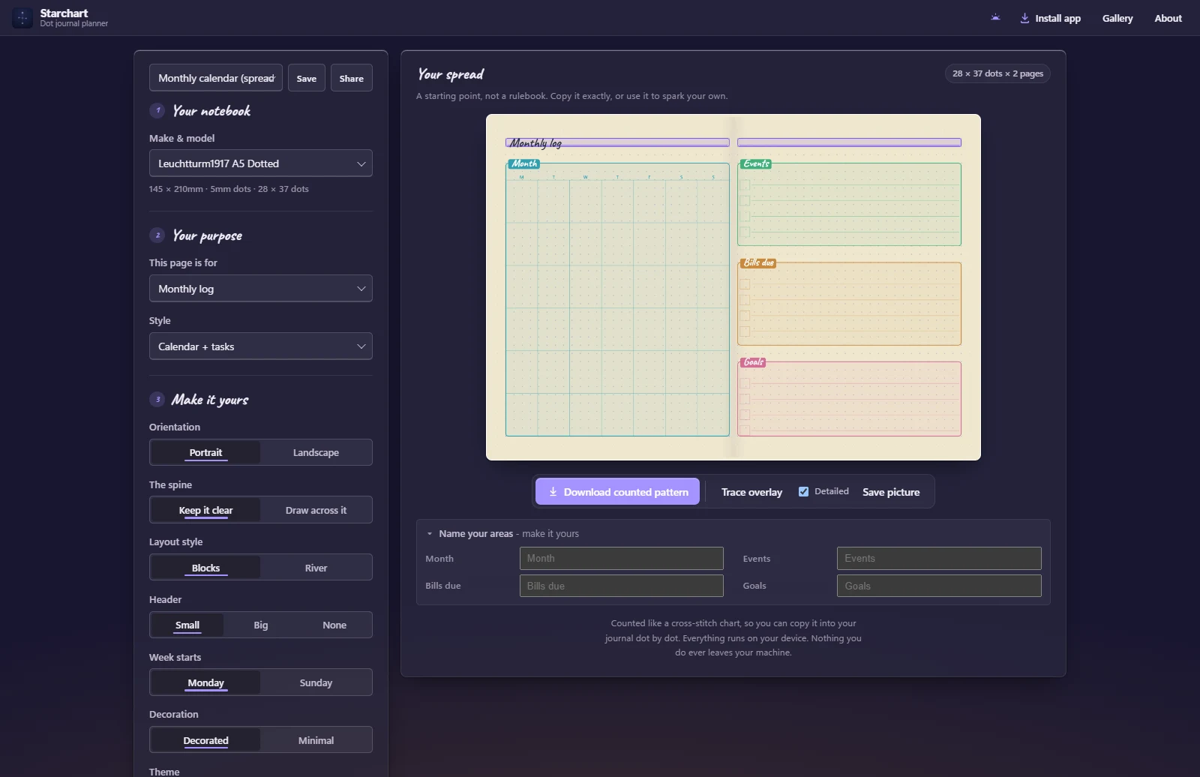Select River layout style
The width and height of the screenshot is (1200, 777).
point(316,568)
